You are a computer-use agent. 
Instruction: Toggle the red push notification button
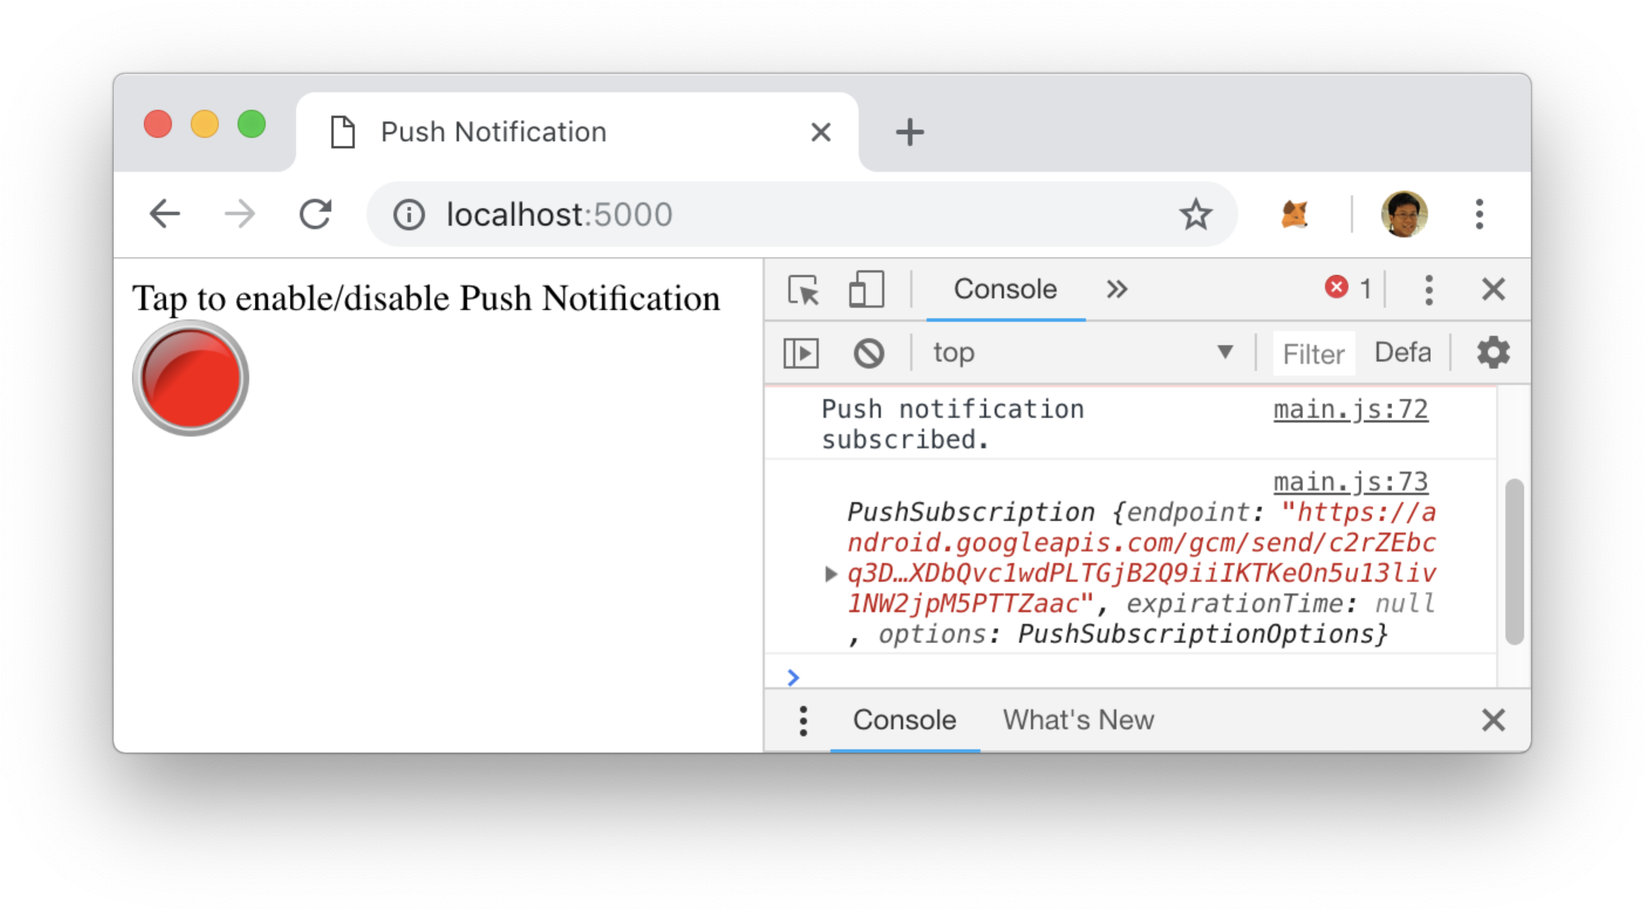coord(191,379)
